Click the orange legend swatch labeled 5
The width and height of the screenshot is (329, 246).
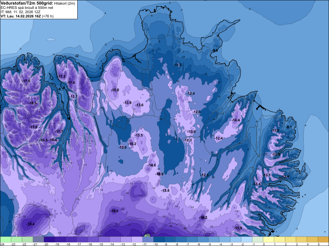pos(323,239)
